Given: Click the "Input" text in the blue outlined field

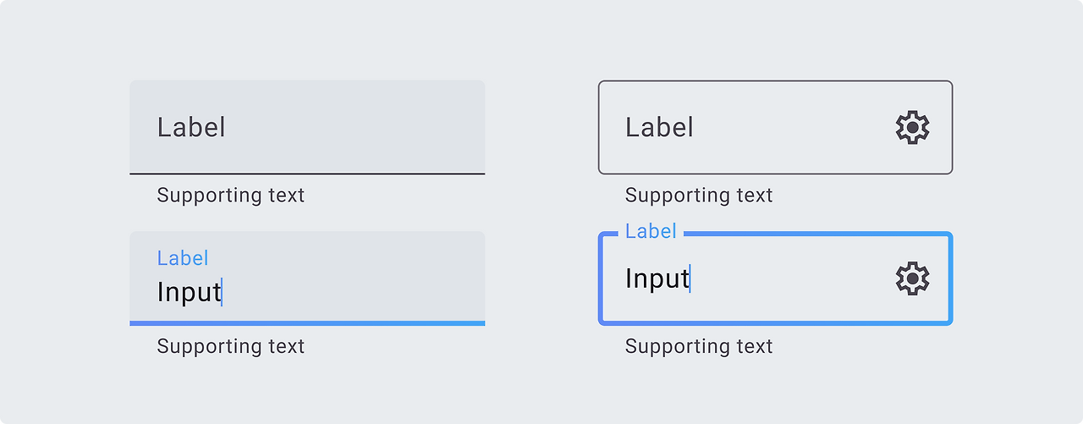Looking at the screenshot, I should pos(657,278).
